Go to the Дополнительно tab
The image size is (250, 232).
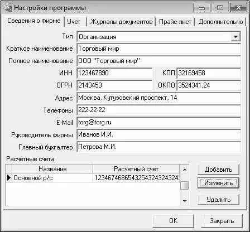[220, 22]
